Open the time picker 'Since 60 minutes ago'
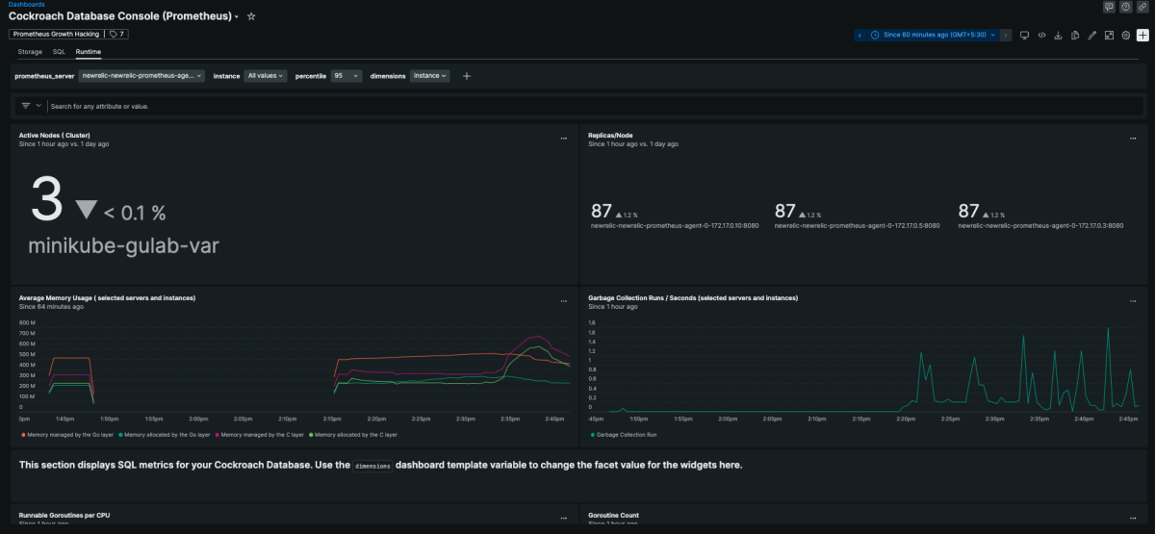Screen dimensions: 1155x534 (933, 35)
